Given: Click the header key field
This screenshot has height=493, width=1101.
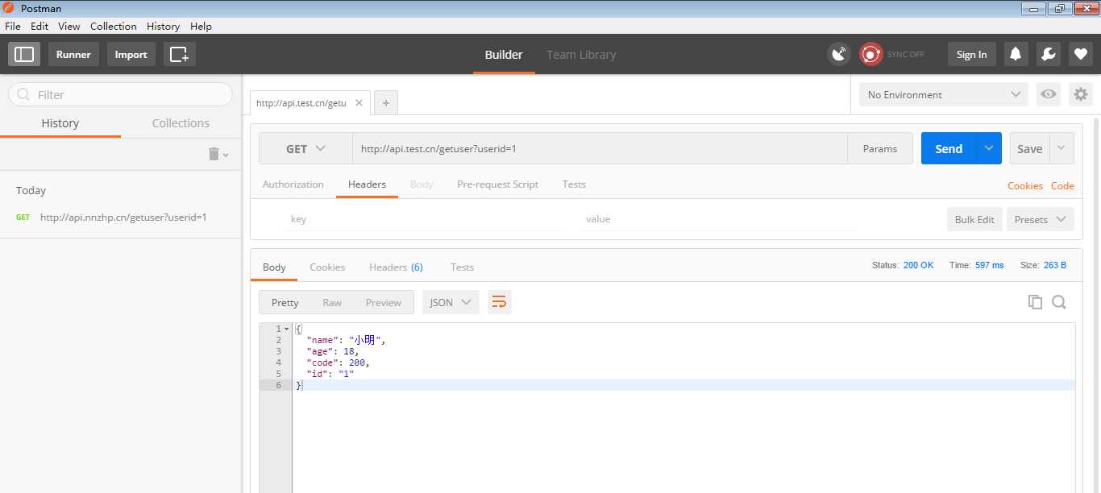Looking at the screenshot, I should click(x=422, y=219).
